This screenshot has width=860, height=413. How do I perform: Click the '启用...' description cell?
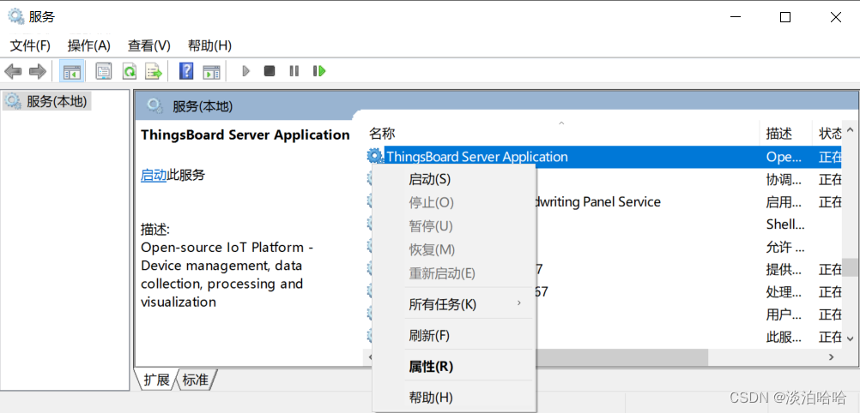coord(784,202)
